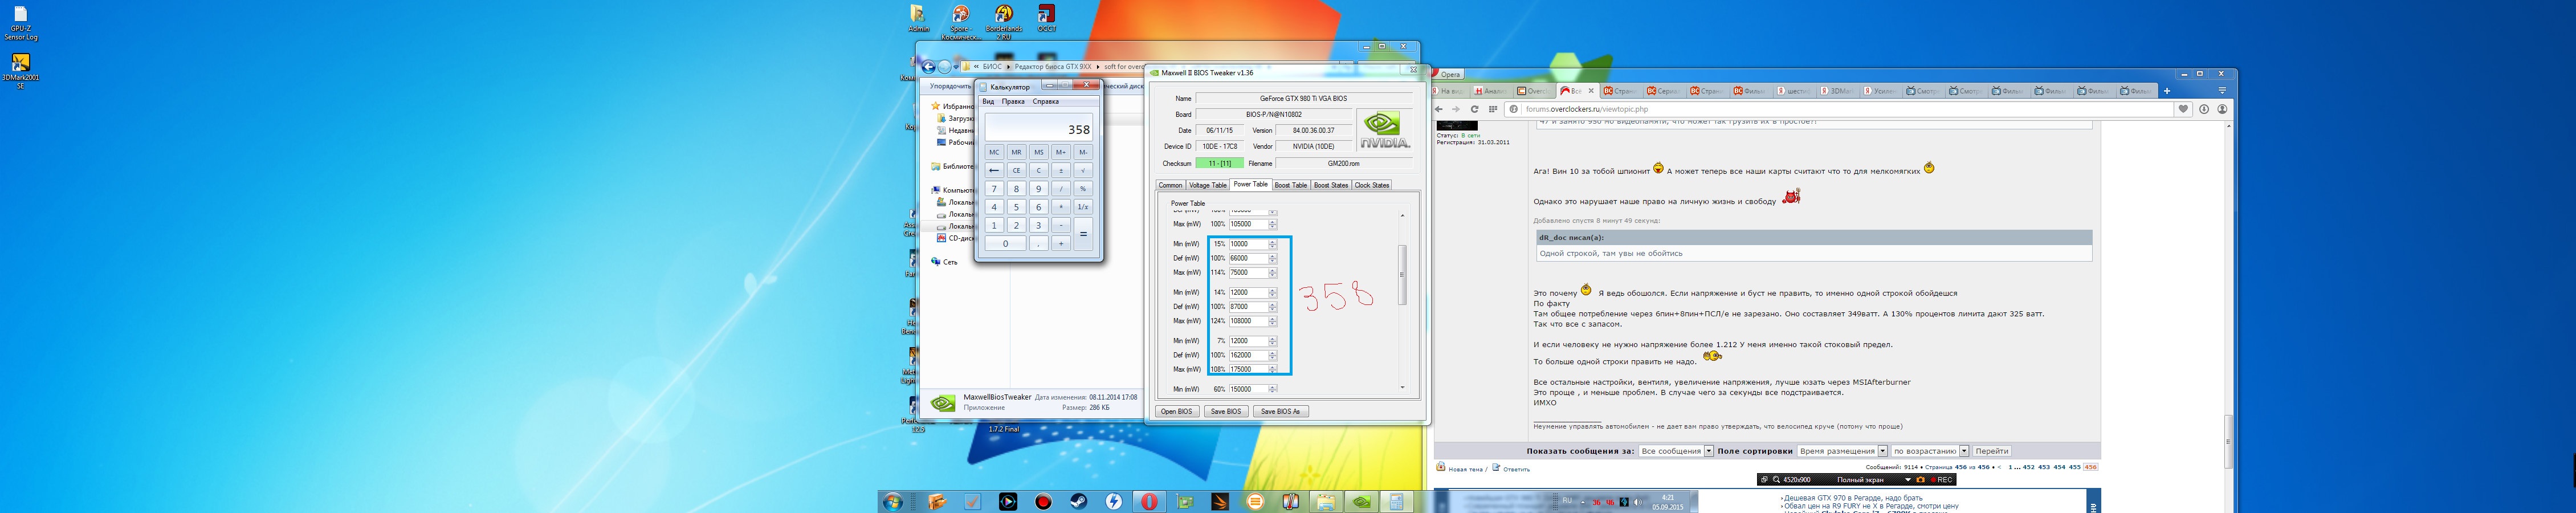Open the Вид menu in Calculator
This screenshot has width=2576, height=513.
point(988,101)
